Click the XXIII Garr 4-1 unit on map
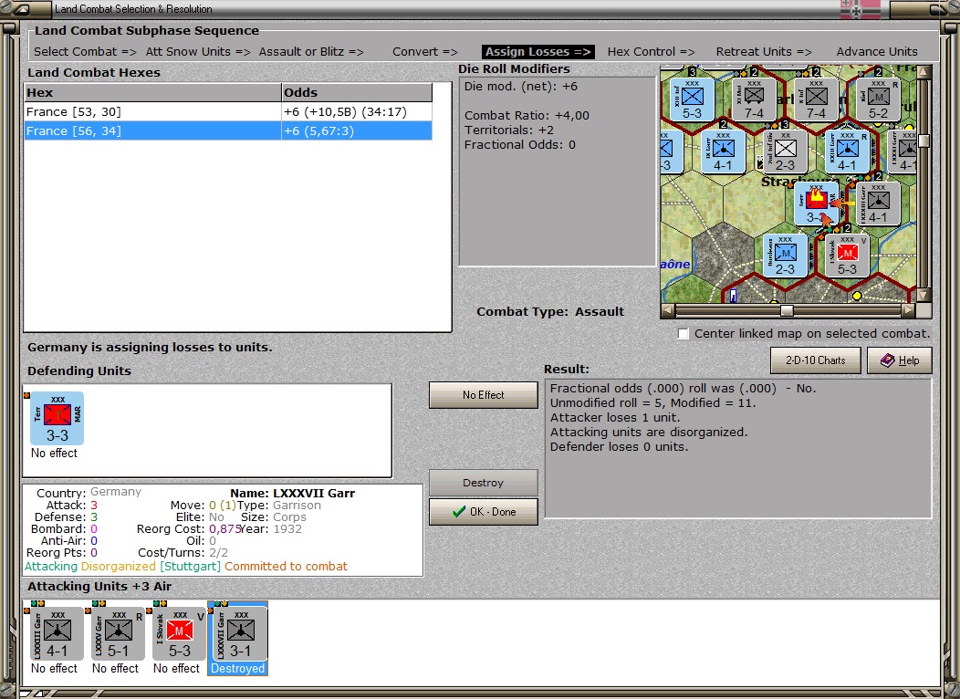The width and height of the screenshot is (960, 699). tap(848, 151)
